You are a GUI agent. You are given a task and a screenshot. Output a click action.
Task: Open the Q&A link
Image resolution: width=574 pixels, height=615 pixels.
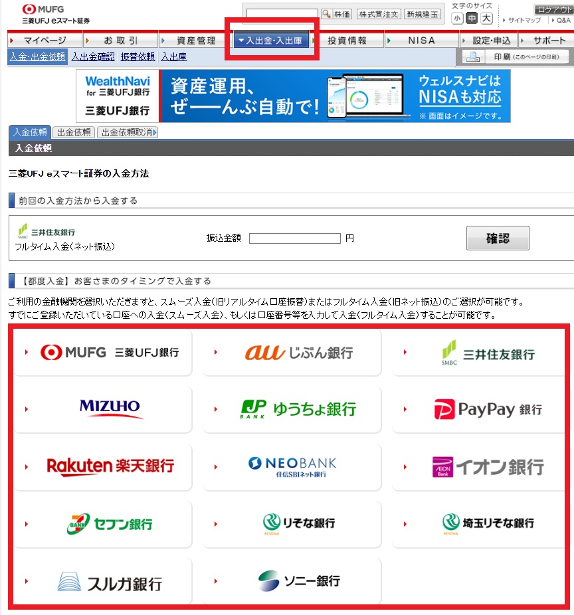point(563,21)
